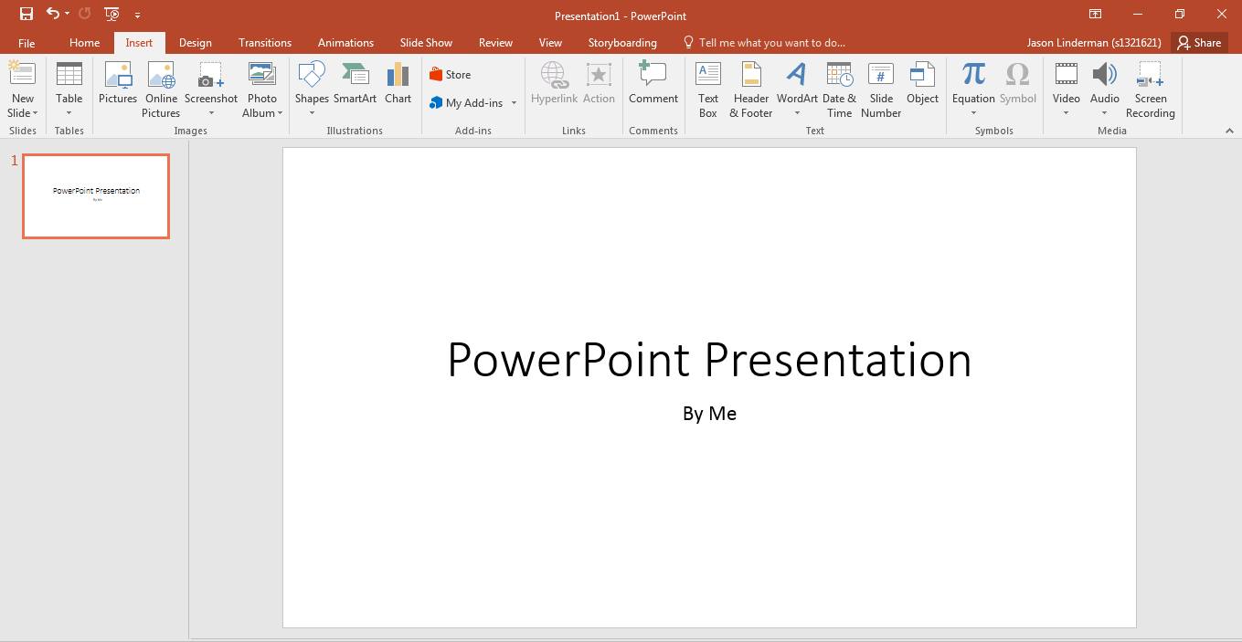Switch to the Design tab
Viewport: 1242px width, 642px height.
195,42
